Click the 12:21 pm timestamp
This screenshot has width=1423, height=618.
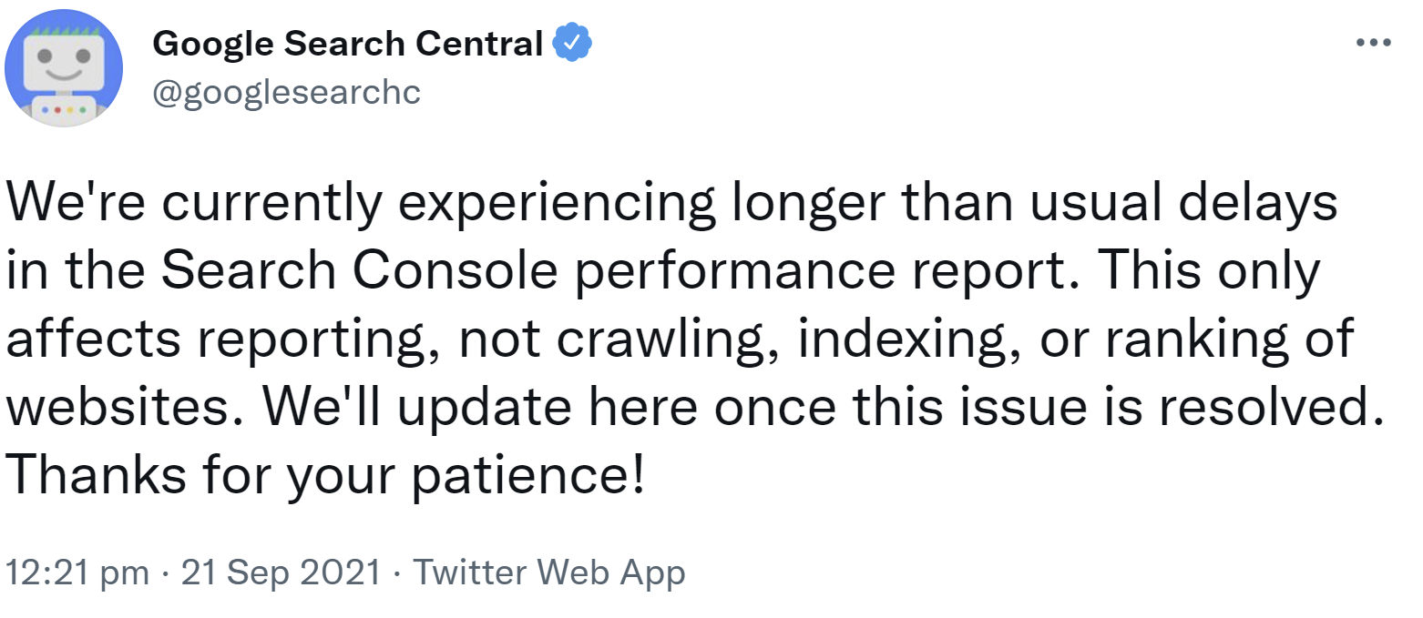tap(77, 572)
